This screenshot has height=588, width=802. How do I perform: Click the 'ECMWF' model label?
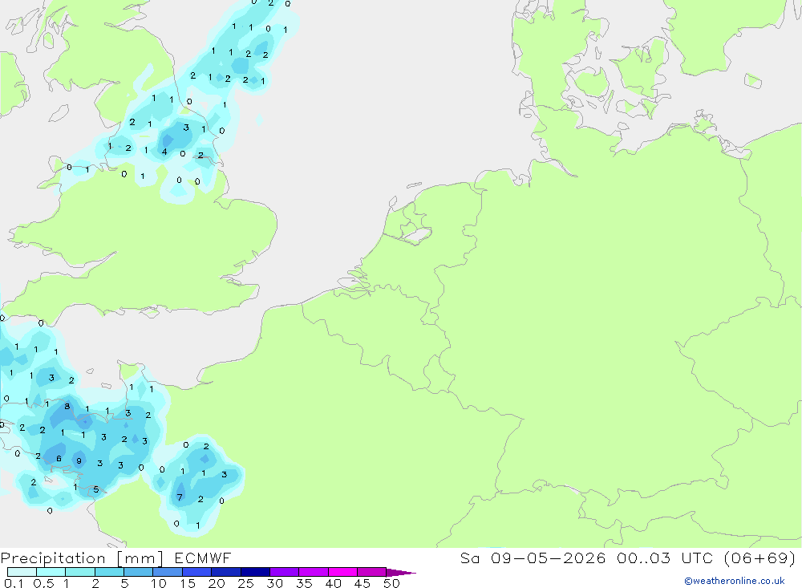click(203, 558)
